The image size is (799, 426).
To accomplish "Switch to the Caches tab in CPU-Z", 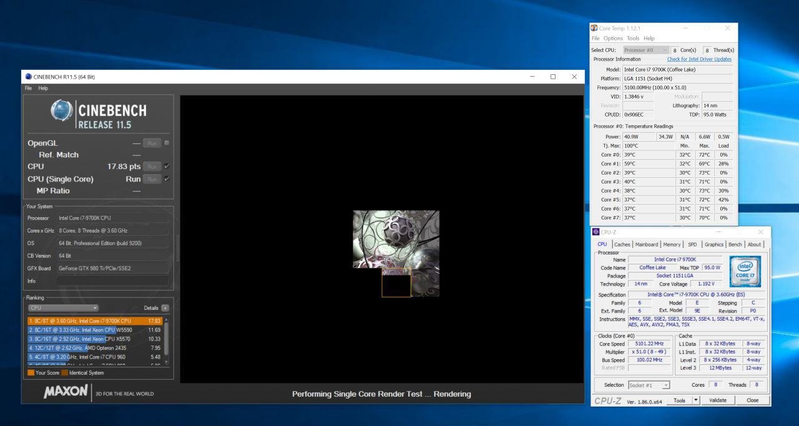I will [x=622, y=244].
